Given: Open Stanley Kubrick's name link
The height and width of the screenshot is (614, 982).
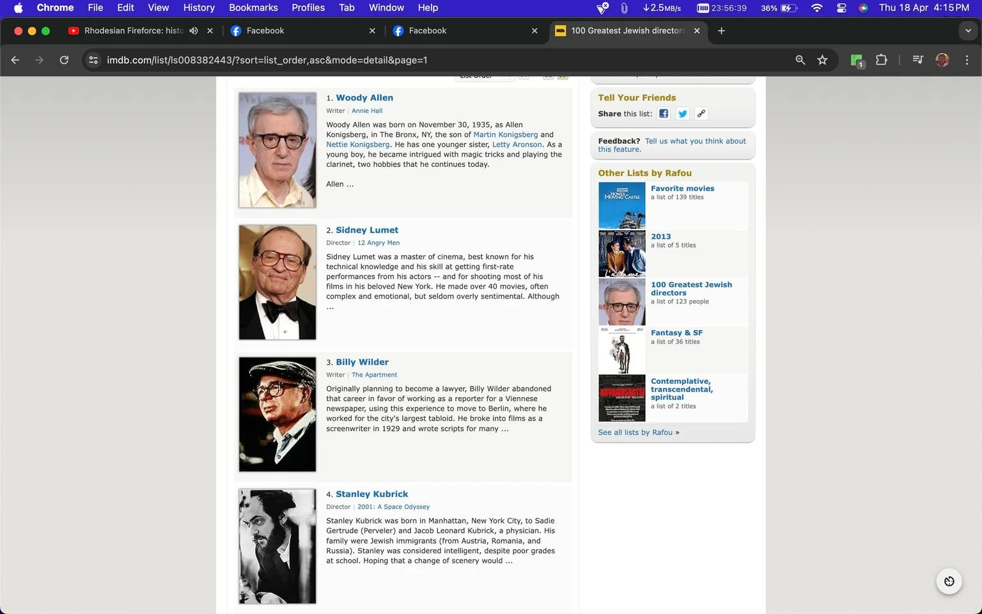Looking at the screenshot, I should click(371, 494).
